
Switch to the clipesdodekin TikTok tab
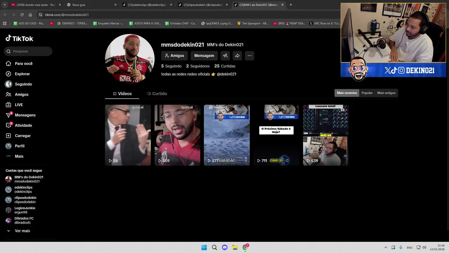click(x=203, y=5)
